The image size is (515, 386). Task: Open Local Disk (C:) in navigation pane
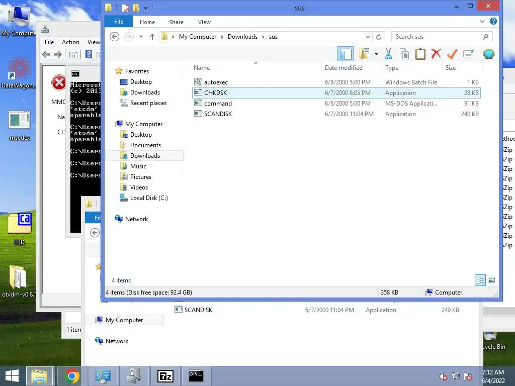[x=144, y=198]
